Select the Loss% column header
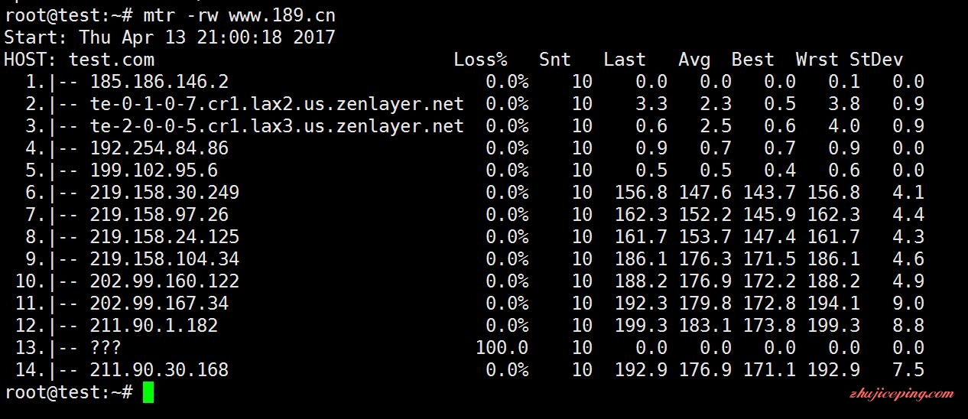The image size is (968, 419). pyautogui.click(x=480, y=59)
